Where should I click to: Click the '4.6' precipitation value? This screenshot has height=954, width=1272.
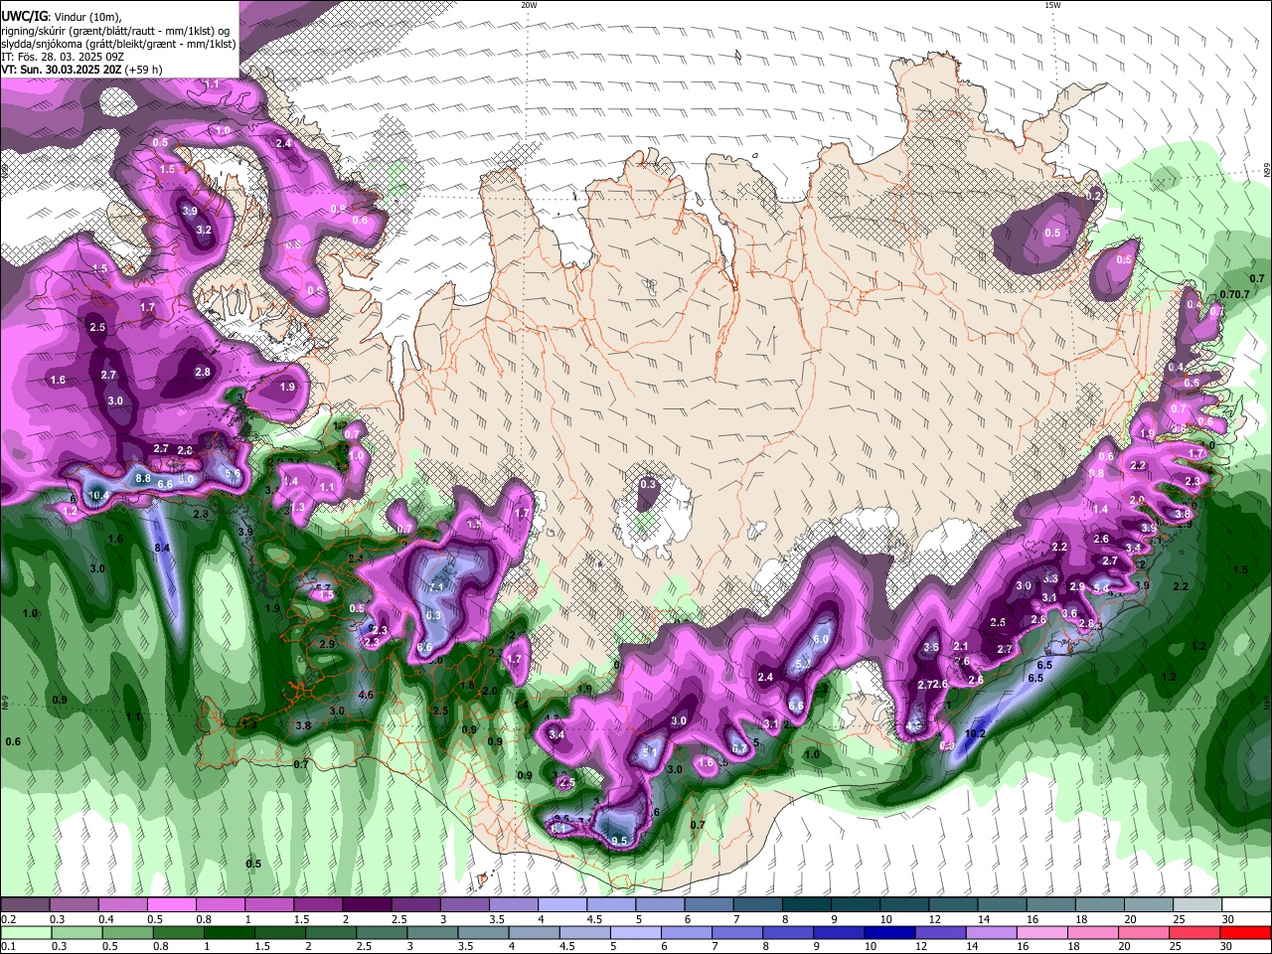click(x=365, y=695)
